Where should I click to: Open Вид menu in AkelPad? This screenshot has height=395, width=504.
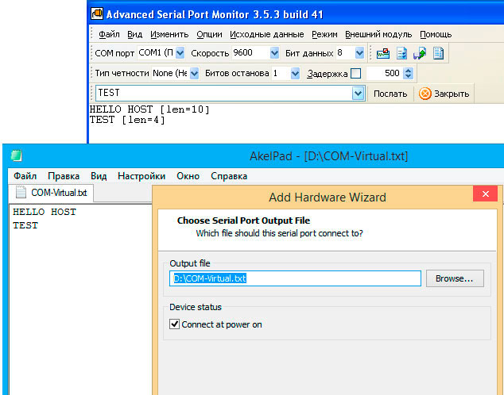[x=99, y=176]
